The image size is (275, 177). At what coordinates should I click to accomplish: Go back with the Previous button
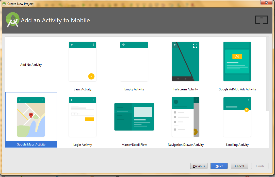(199, 166)
